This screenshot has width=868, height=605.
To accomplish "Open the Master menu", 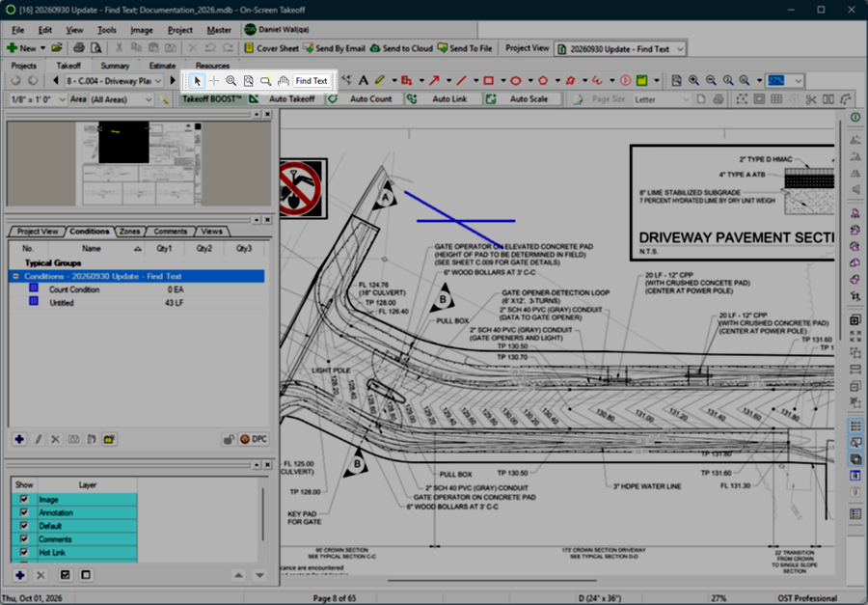I will pos(219,30).
